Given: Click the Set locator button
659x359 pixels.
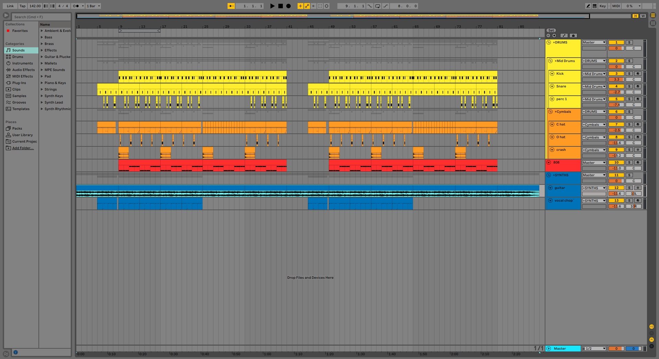Looking at the screenshot, I should pos(551,31).
